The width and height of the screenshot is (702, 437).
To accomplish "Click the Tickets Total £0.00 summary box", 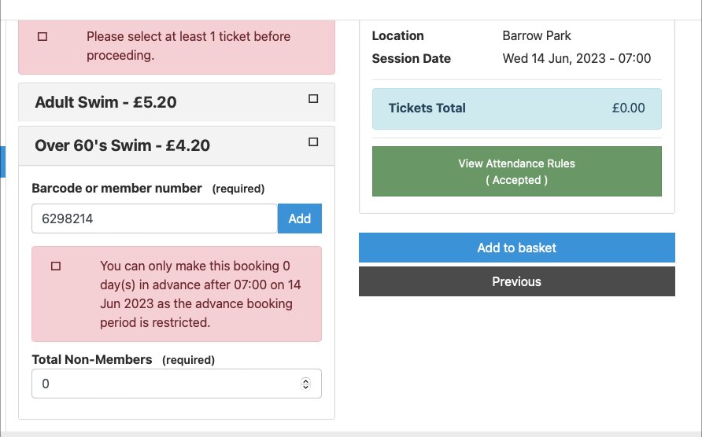I will point(516,108).
